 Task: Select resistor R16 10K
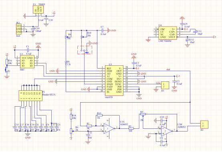coord(7,62)
